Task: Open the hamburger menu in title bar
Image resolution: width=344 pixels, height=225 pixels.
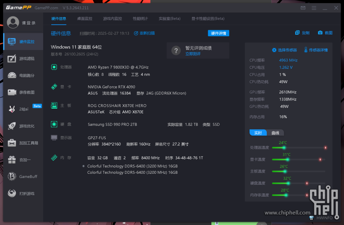Action: [x=314, y=8]
